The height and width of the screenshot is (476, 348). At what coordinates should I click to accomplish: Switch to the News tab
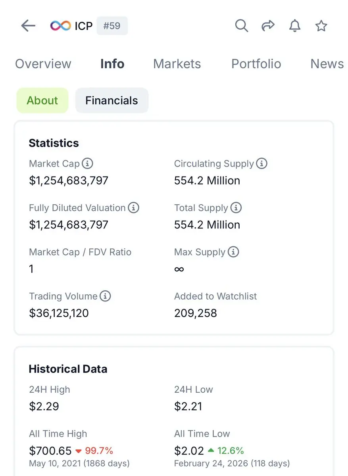click(x=327, y=64)
